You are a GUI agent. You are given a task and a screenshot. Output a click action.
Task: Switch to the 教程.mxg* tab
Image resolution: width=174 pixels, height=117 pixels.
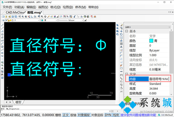[35, 12]
